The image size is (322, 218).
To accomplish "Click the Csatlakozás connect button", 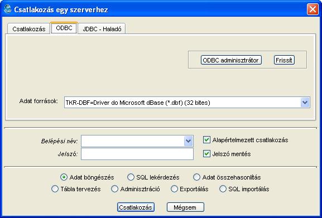I will pyautogui.click(x=136, y=207).
